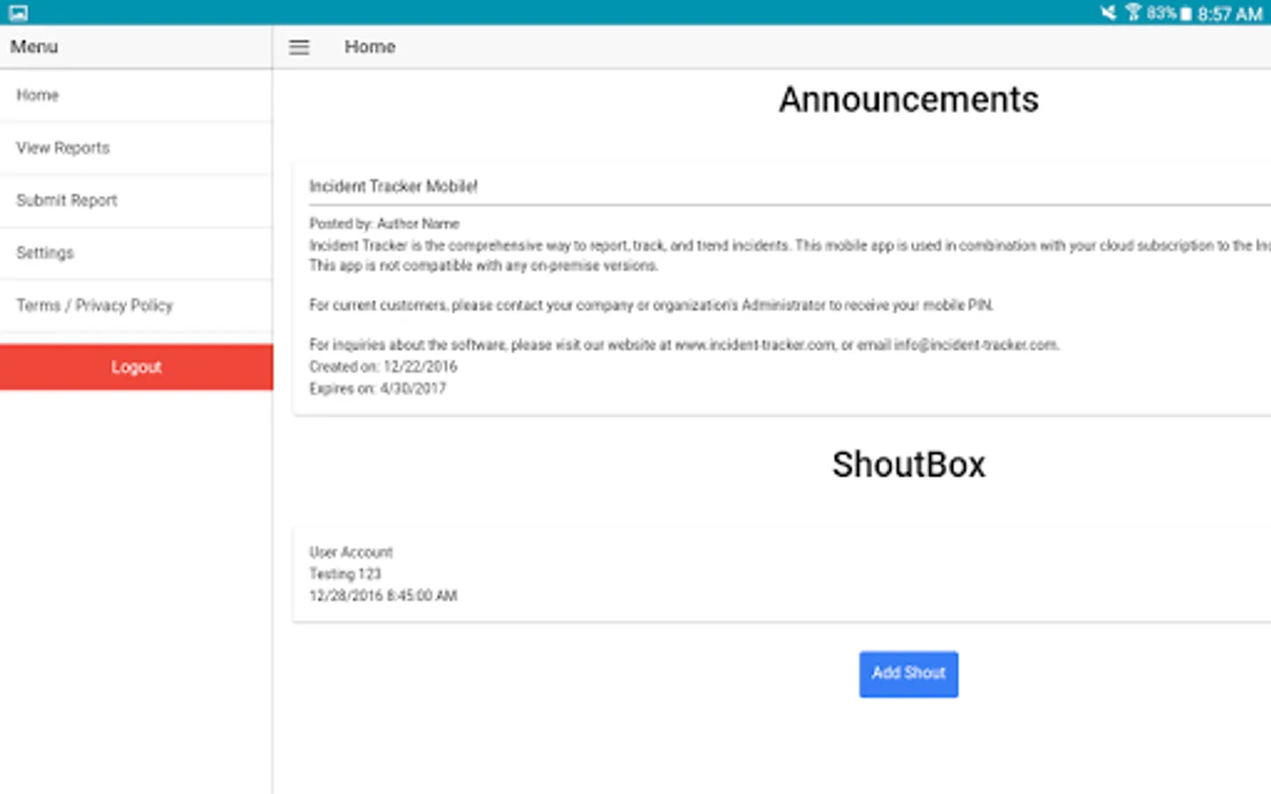The height and width of the screenshot is (794, 1271).
Task: Click the 'Testing 123' shout message
Action: [345, 573]
